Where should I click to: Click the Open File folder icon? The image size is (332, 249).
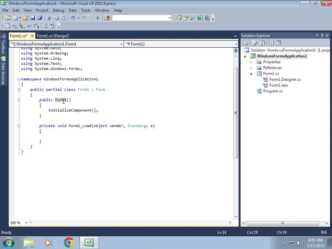coord(26,18)
